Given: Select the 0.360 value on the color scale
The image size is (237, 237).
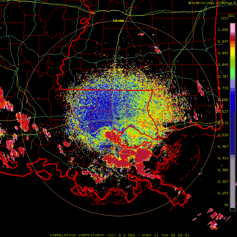Looking at the screenshot, I should [x=223, y=170].
